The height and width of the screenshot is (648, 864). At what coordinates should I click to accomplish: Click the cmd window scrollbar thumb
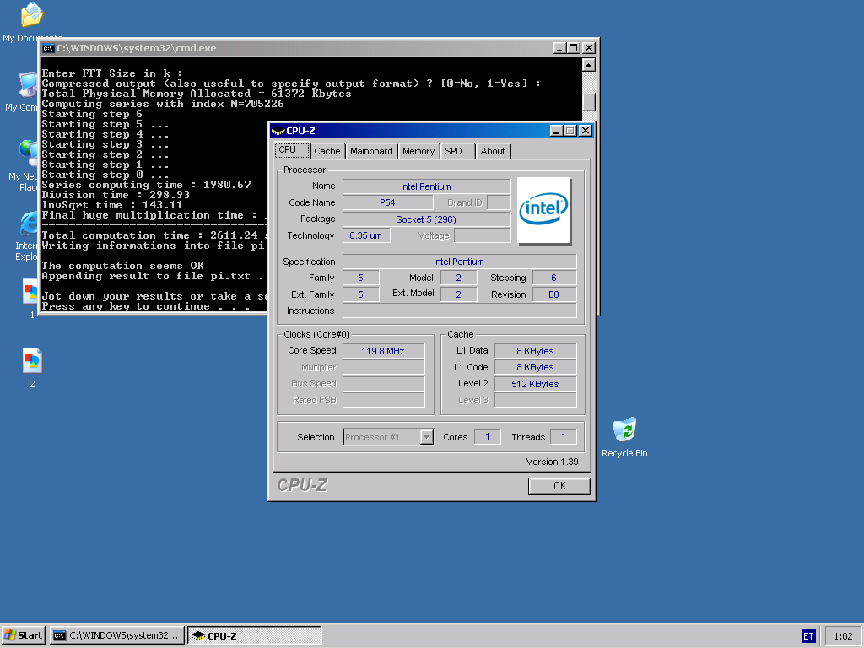pyautogui.click(x=588, y=101)
